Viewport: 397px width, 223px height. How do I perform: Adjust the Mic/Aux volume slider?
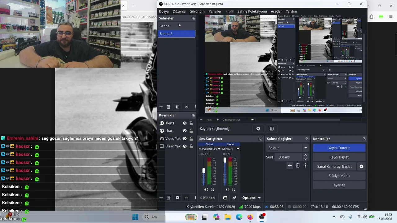(x=225, y=160)
